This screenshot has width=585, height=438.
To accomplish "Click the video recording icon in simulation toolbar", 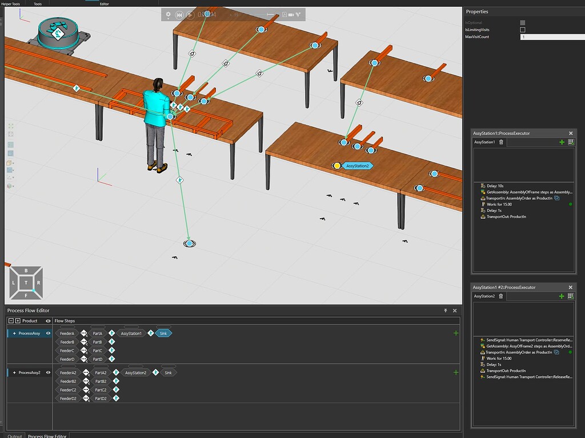I will (x=290, y=15).
